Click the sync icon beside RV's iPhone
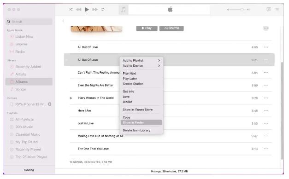The width and height of the screenshot is (289, 179). click(x=50, y=104)
